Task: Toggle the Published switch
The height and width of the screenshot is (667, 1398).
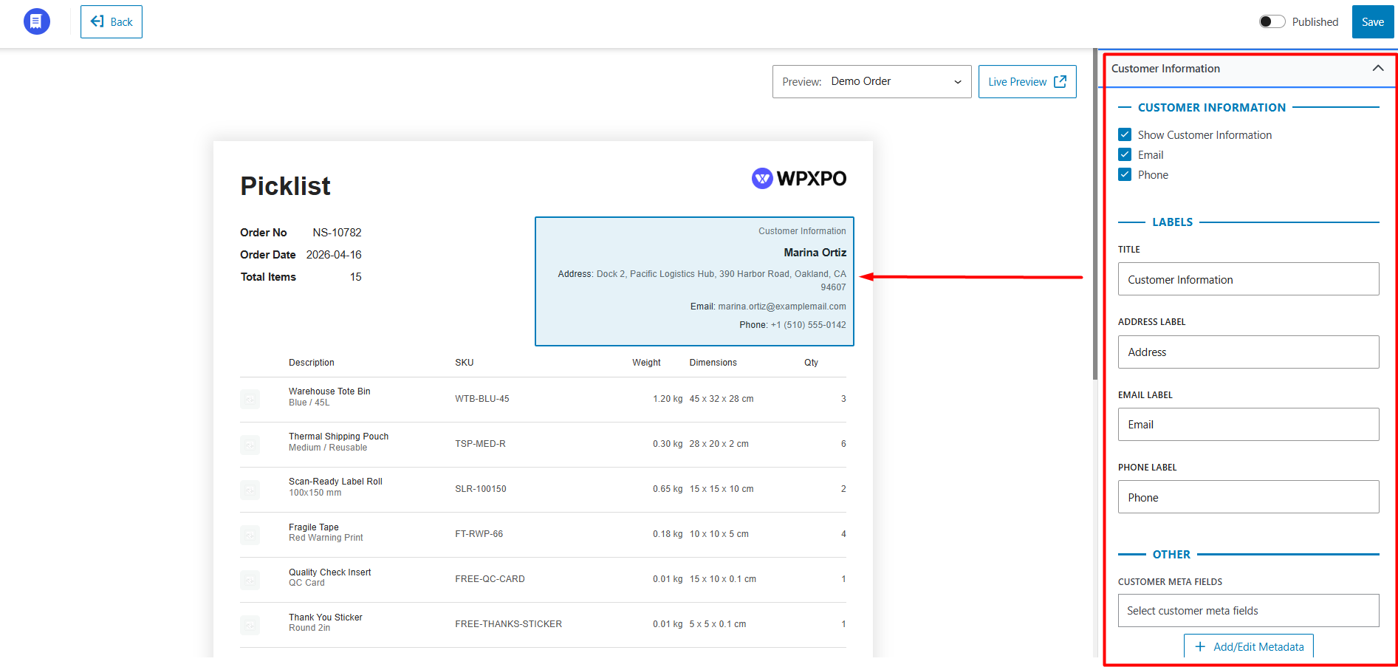Action: point(1272,21)
